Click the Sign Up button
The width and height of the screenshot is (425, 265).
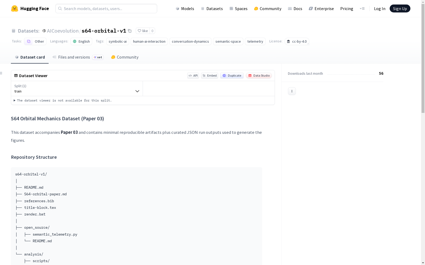click(x=400, y=8)
